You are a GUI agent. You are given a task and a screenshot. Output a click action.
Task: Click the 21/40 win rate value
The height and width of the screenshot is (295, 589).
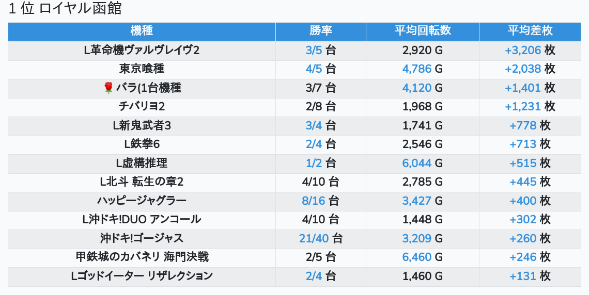click(314, 238)
